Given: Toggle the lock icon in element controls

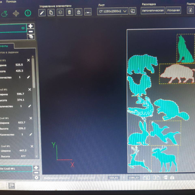Looking at the screenshot, I should click(x=78, y=12).
